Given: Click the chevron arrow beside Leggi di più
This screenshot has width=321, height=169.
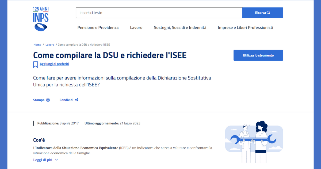Looking at the screenshot, I should point(56,160).
